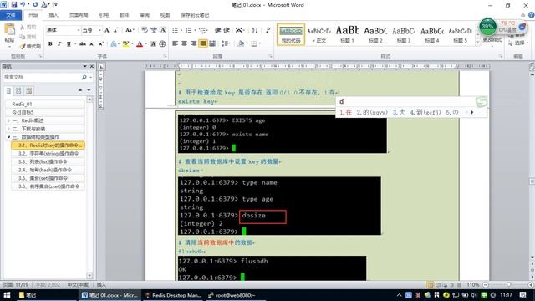535x301 pixels.
Task: Expand heading 一、Redis概述
Action: pyautogui.click(x=8, y=120)
